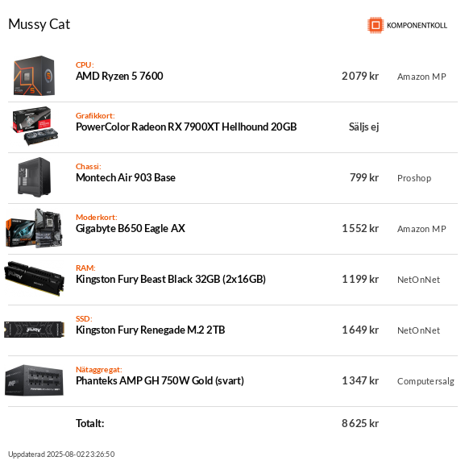Open Kingston Fury Renegade M.2 2TB

coord(151,330)
